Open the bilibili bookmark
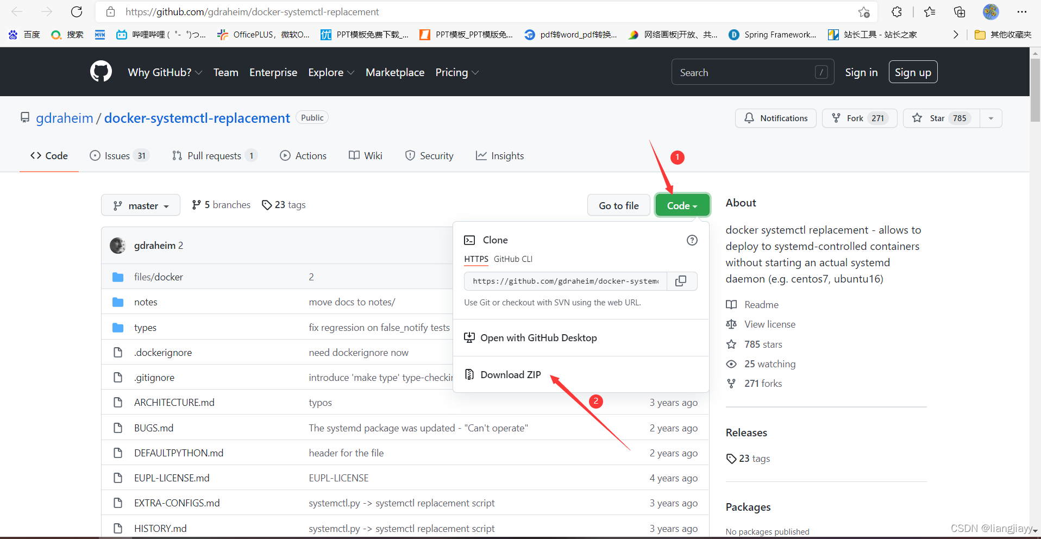The image size is (1041, 539). point(161,34)
